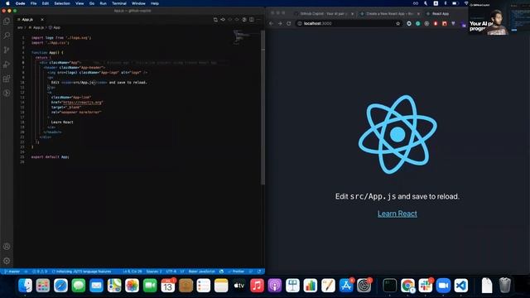This screenshot has width=530, height=298.
Task: Select the App.js editor tab
Action: [31, 20]
